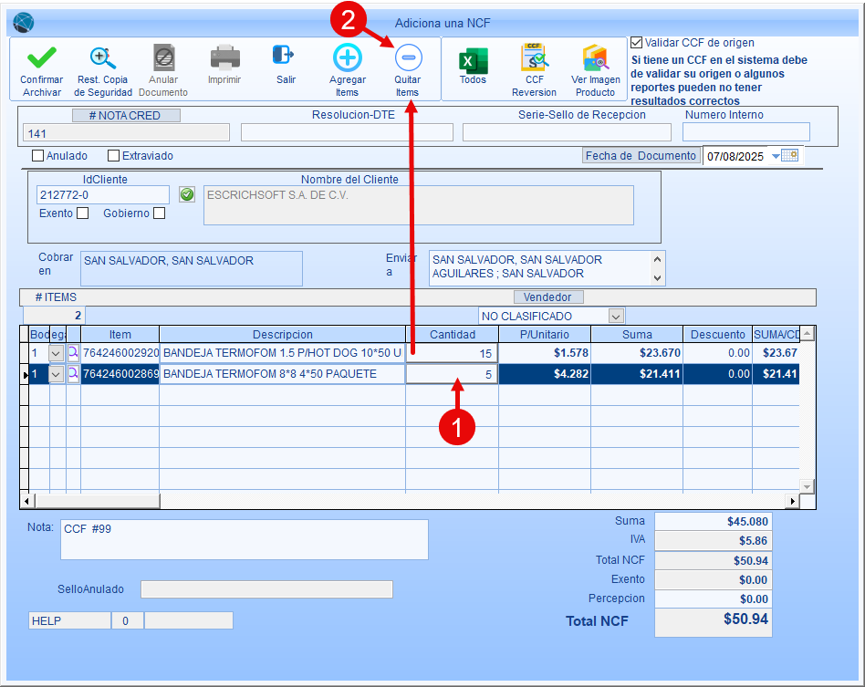Click the # NOTA CRED label button
The image size is (865, 687).
126,115
